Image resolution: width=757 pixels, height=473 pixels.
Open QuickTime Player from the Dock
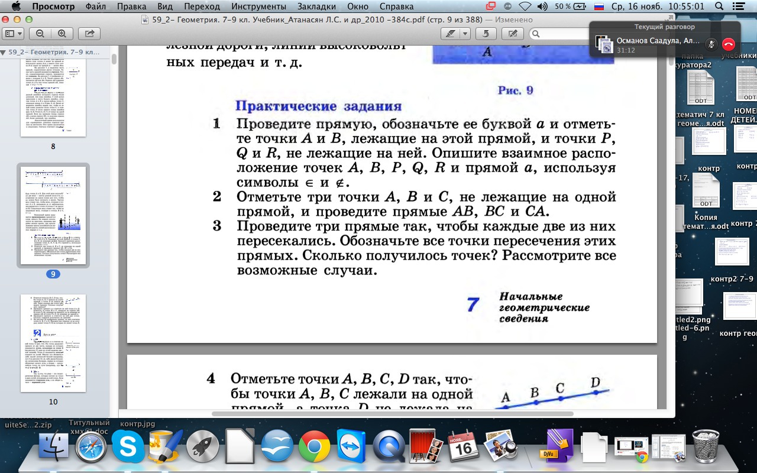[389, 447]
